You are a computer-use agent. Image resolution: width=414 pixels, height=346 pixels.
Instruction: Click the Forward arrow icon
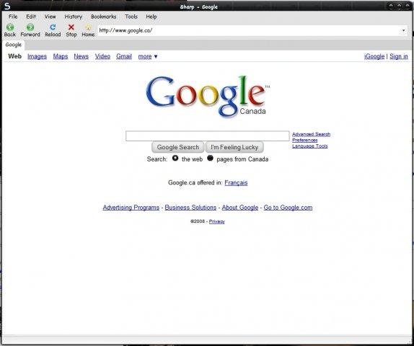(30, 27)
